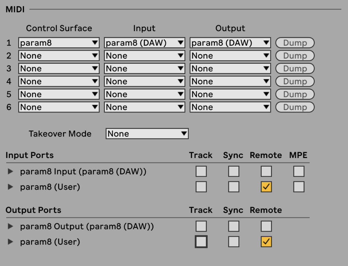Click Dump button for control surface 4

point(295,81)
